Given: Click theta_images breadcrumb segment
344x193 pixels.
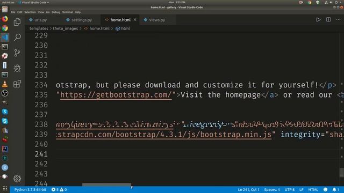Looking at the screenshot, I should (x=66, y=28).
